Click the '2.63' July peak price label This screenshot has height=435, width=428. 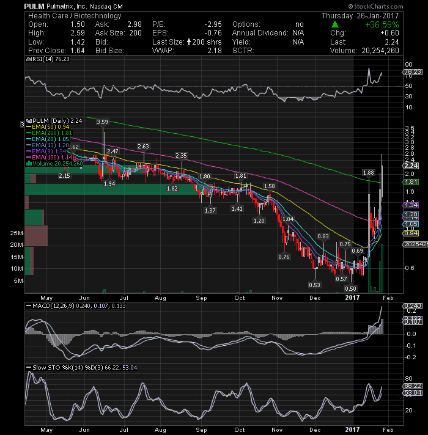click(x=143, y=146)
